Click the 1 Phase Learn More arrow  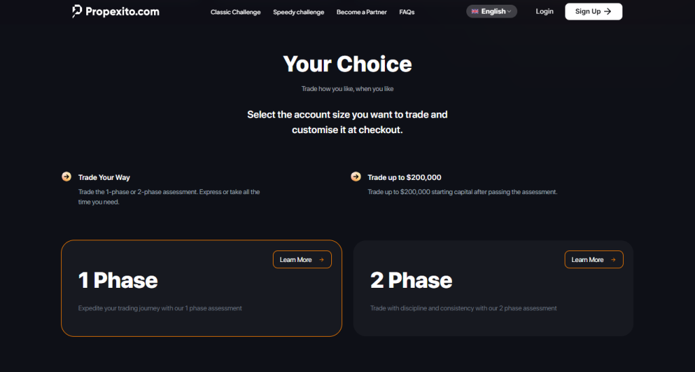coord(321,259)
